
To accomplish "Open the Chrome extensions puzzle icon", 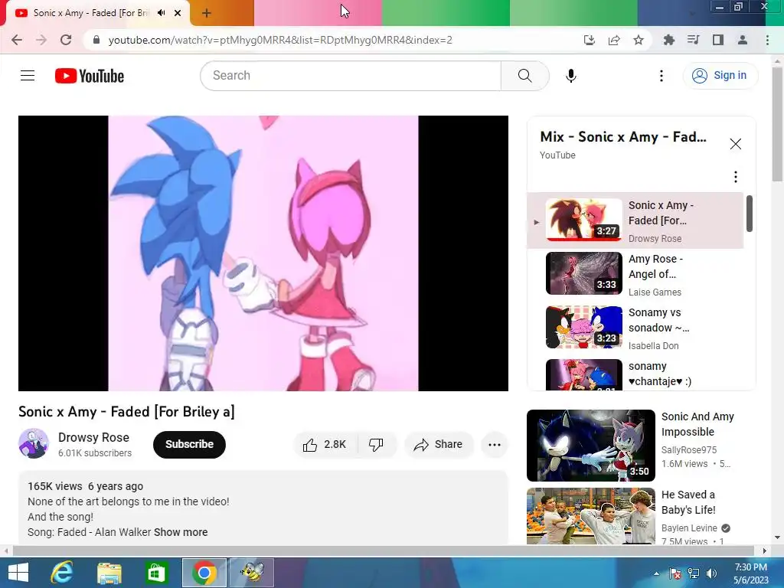I will [x=668, y=40].
